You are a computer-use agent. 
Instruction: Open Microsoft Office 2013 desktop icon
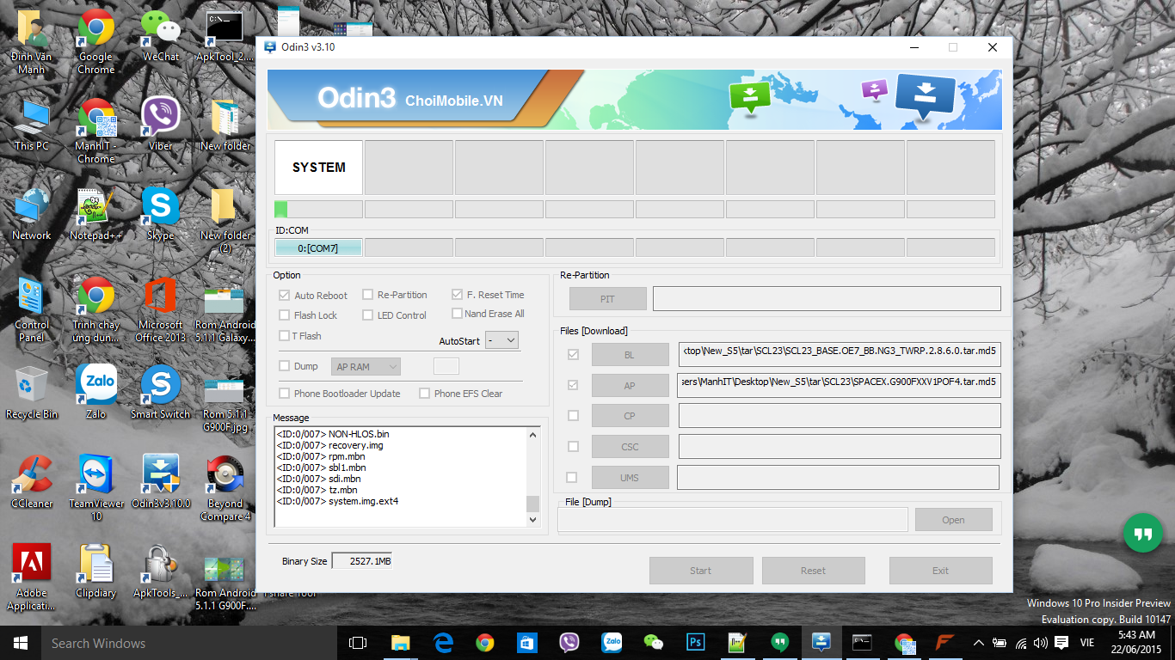pos(160,309)
